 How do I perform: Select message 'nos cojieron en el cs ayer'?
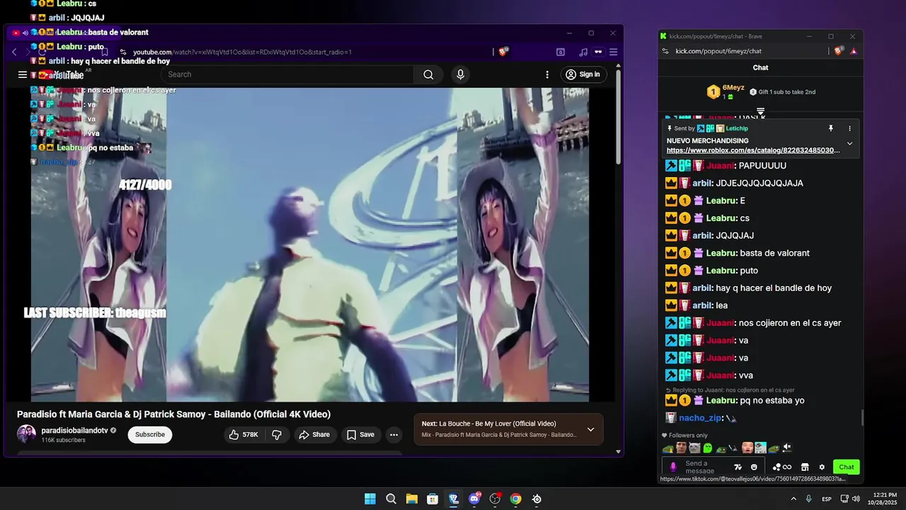[790, 323]
